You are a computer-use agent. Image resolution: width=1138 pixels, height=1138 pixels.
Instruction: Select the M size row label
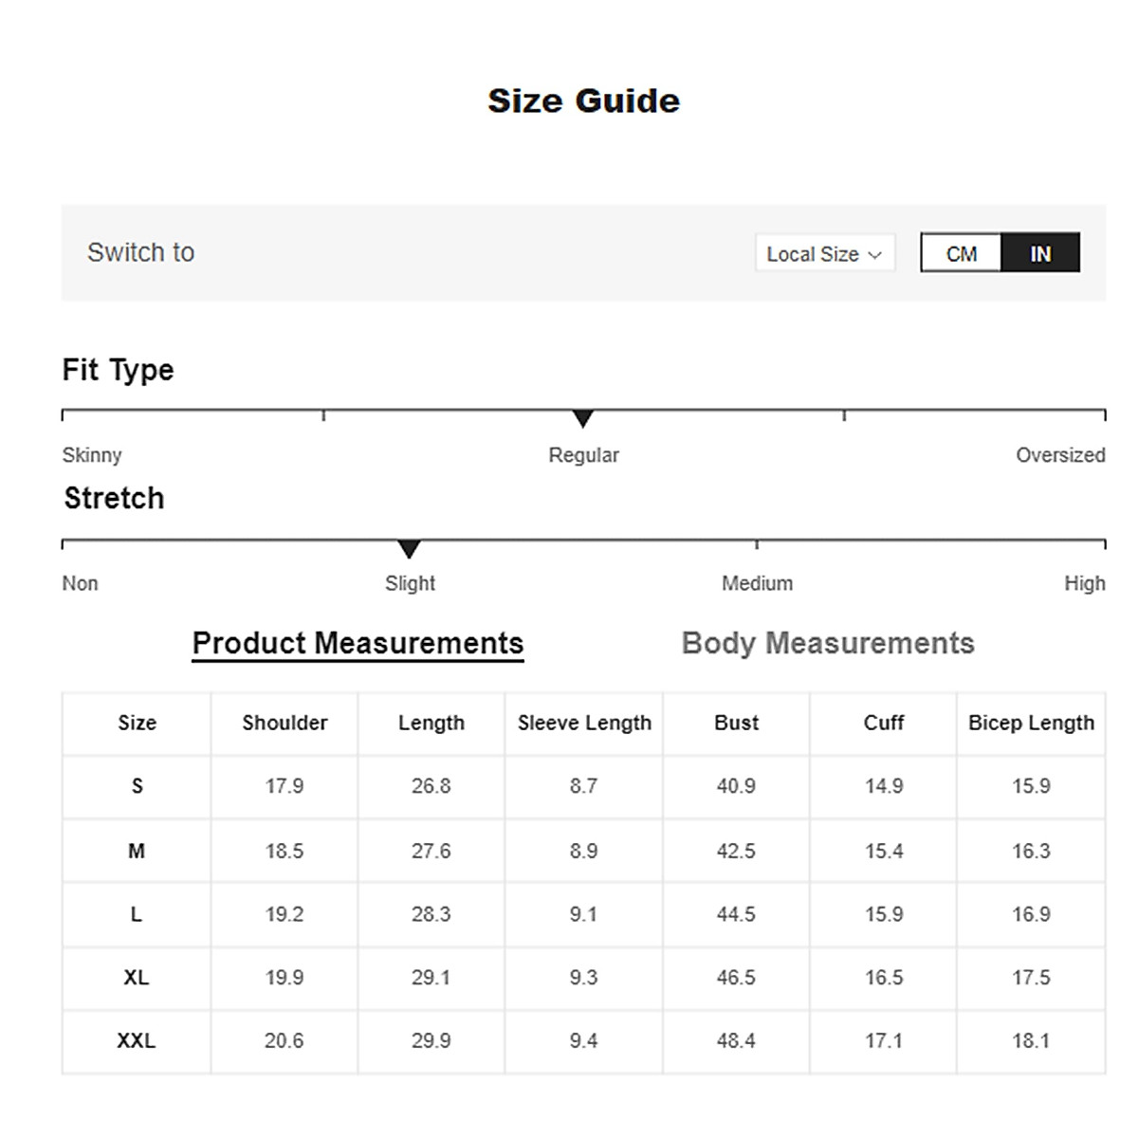(137, 851)
